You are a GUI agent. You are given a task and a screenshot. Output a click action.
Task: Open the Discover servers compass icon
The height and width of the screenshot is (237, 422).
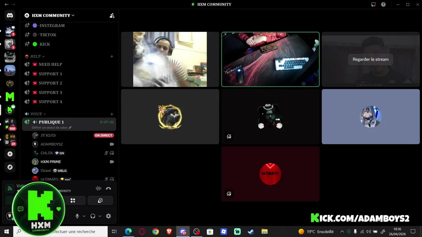[10, 167]
